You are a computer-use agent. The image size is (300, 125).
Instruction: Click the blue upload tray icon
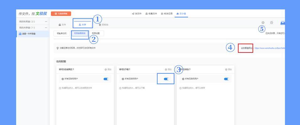click(283, 23)
